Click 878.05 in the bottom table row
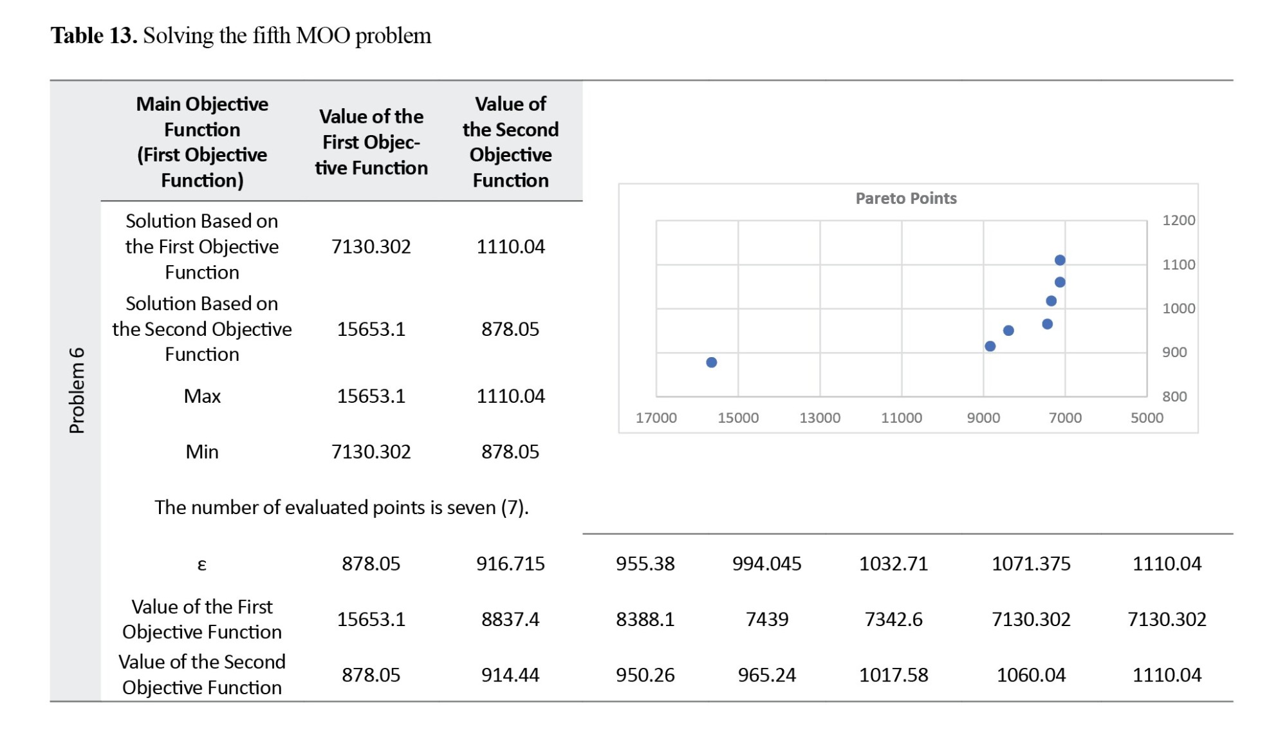The height and width of the screenshot is (738, 1287). point(371,675)
